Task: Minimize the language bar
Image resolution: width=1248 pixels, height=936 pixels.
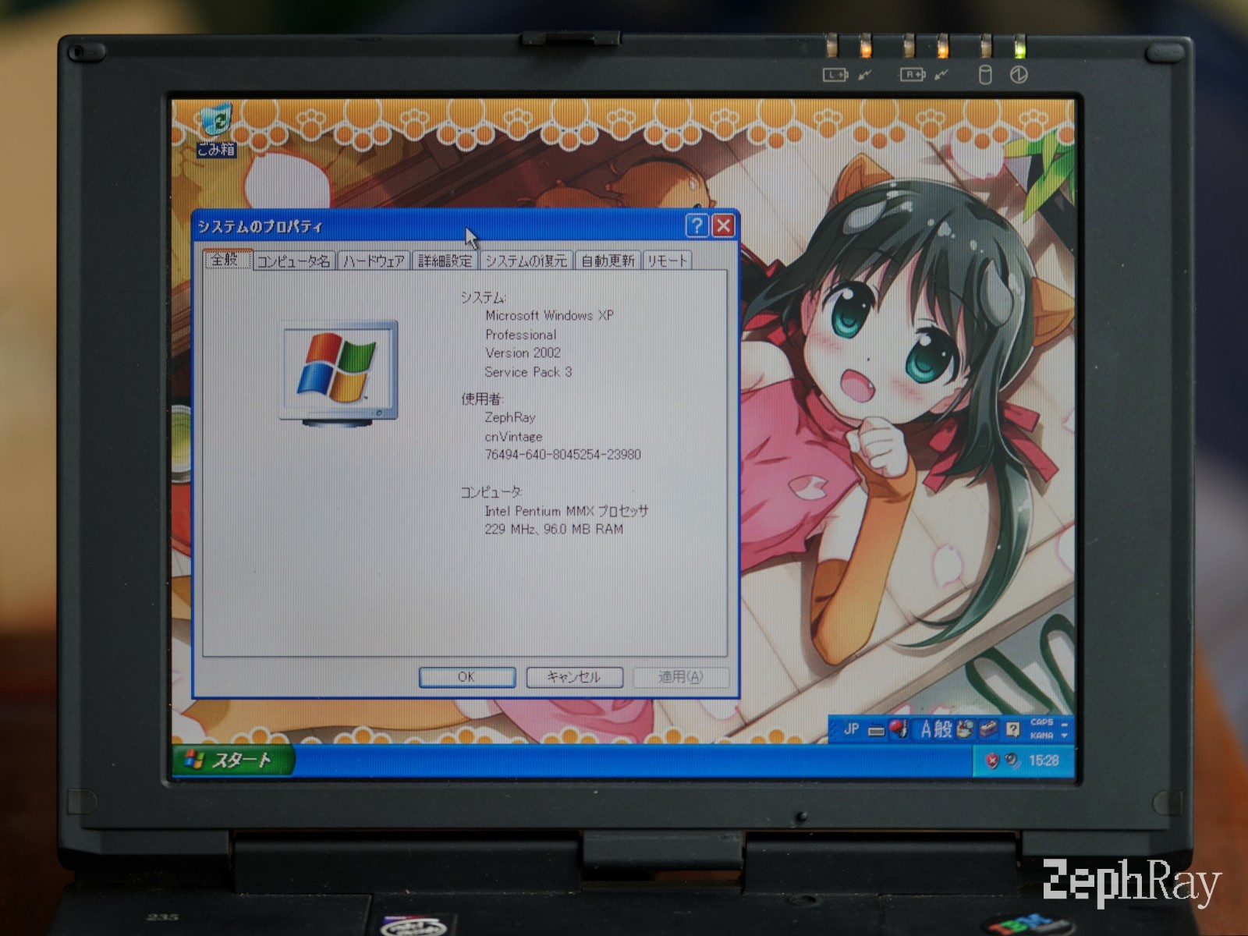Action: tap(1065, 725)
